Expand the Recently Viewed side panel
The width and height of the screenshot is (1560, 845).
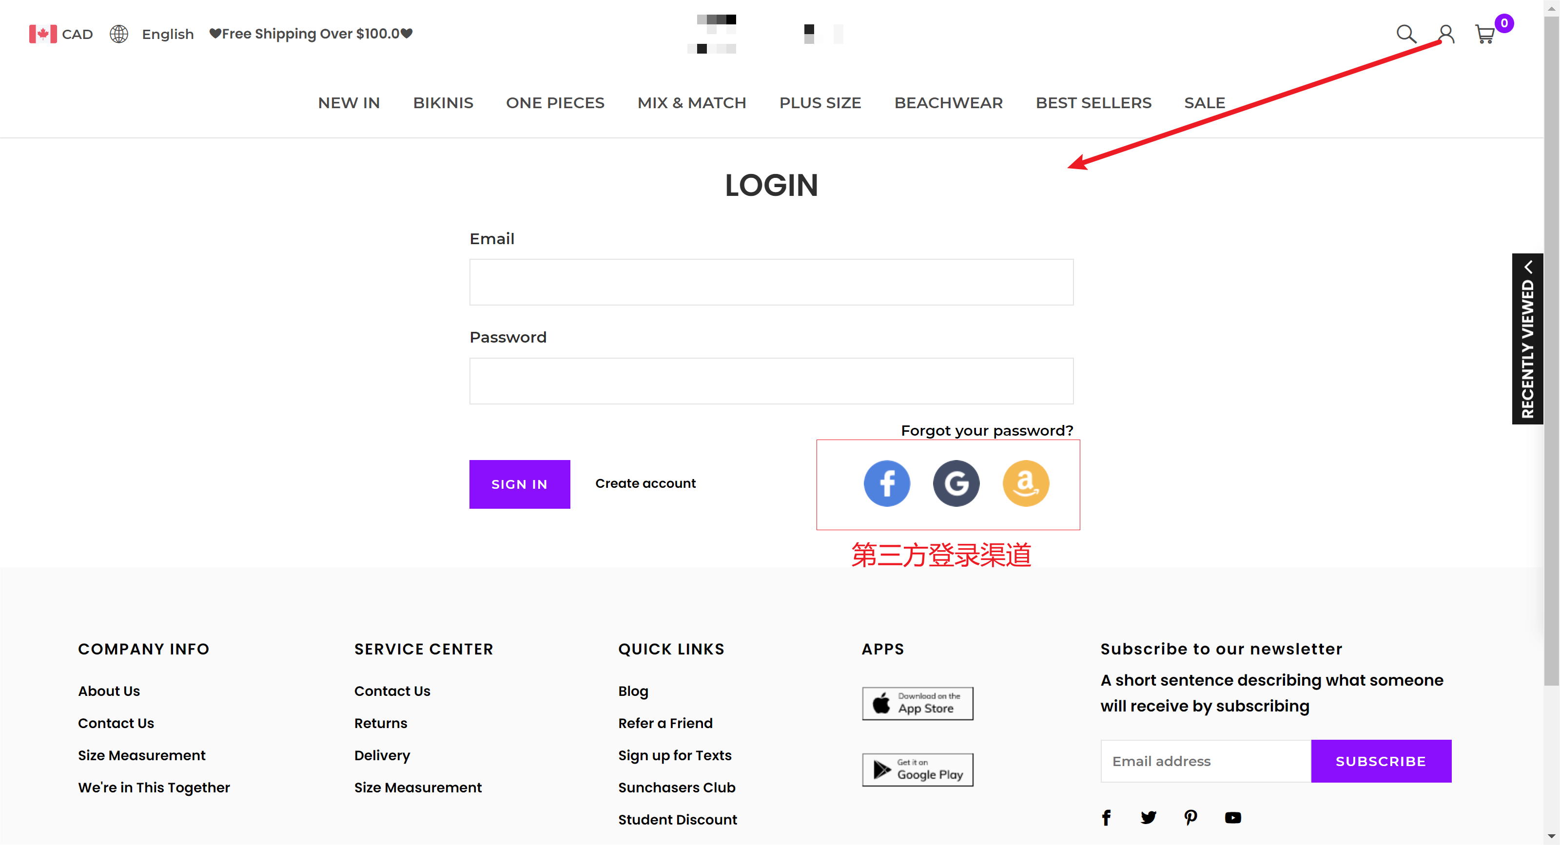tap(1527, 339)
